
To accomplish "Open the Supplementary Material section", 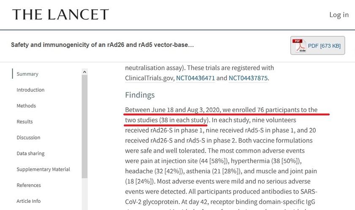I will click(x=43, y=169).
